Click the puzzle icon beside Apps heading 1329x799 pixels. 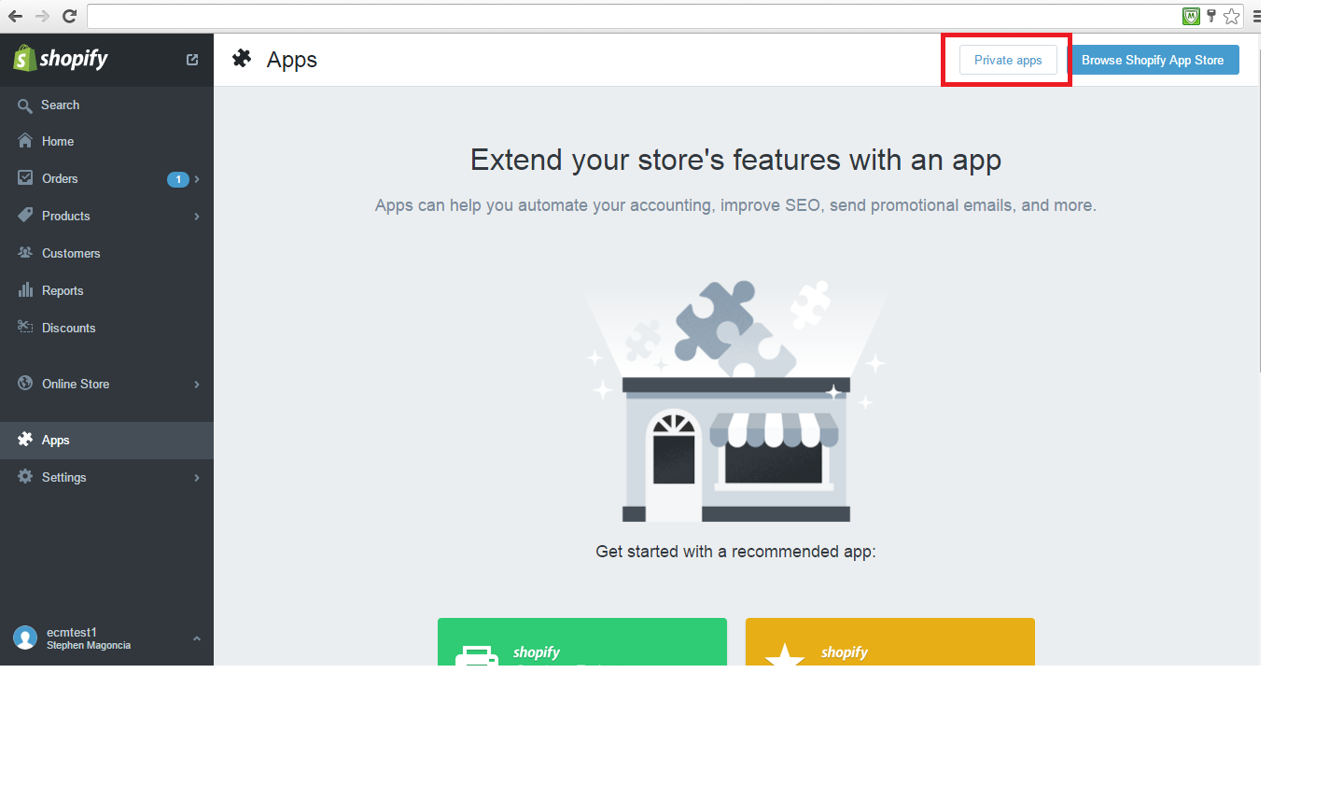242,59
